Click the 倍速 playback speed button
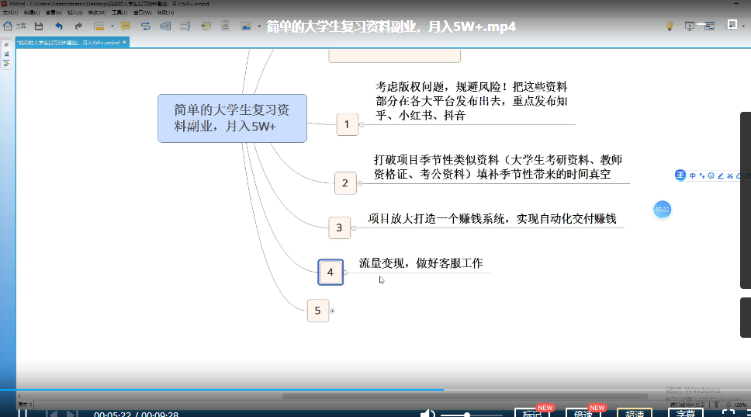Viewport: 751px width, 417px height. tap(583, 413)
